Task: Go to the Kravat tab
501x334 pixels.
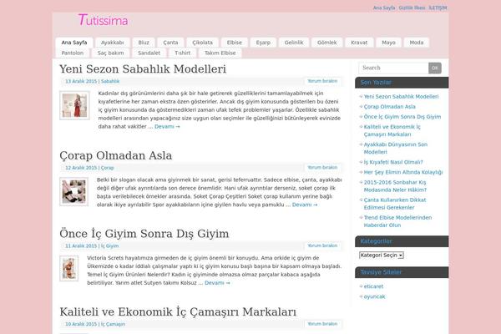Action: tap(359, 43)
